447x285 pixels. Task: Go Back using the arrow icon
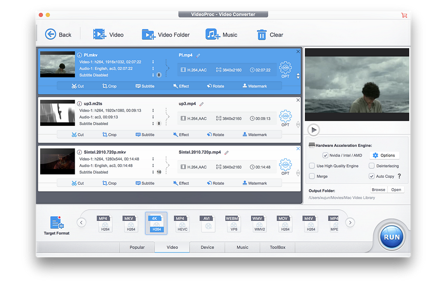click(51, 34)
